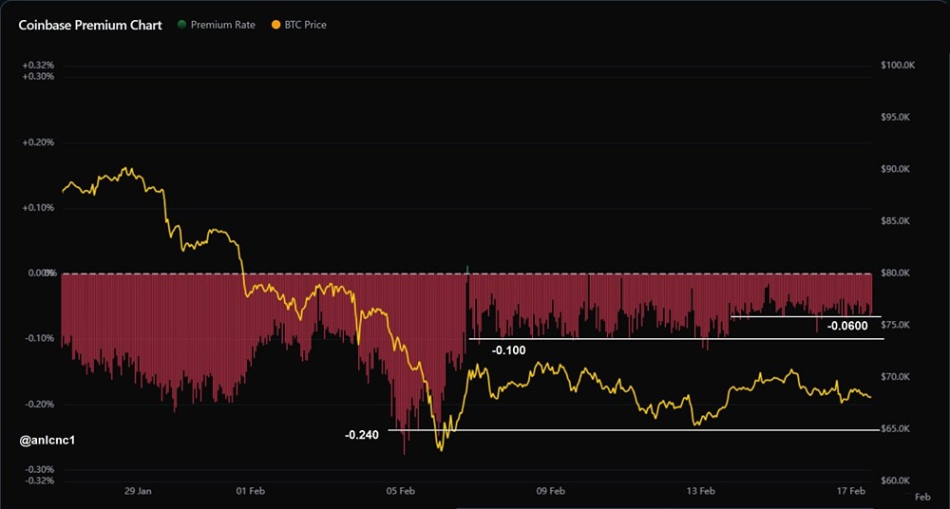Click the 29 Jan date label
Image resolution: width=950 pixels, height=509 pixels.
(136, 490)
